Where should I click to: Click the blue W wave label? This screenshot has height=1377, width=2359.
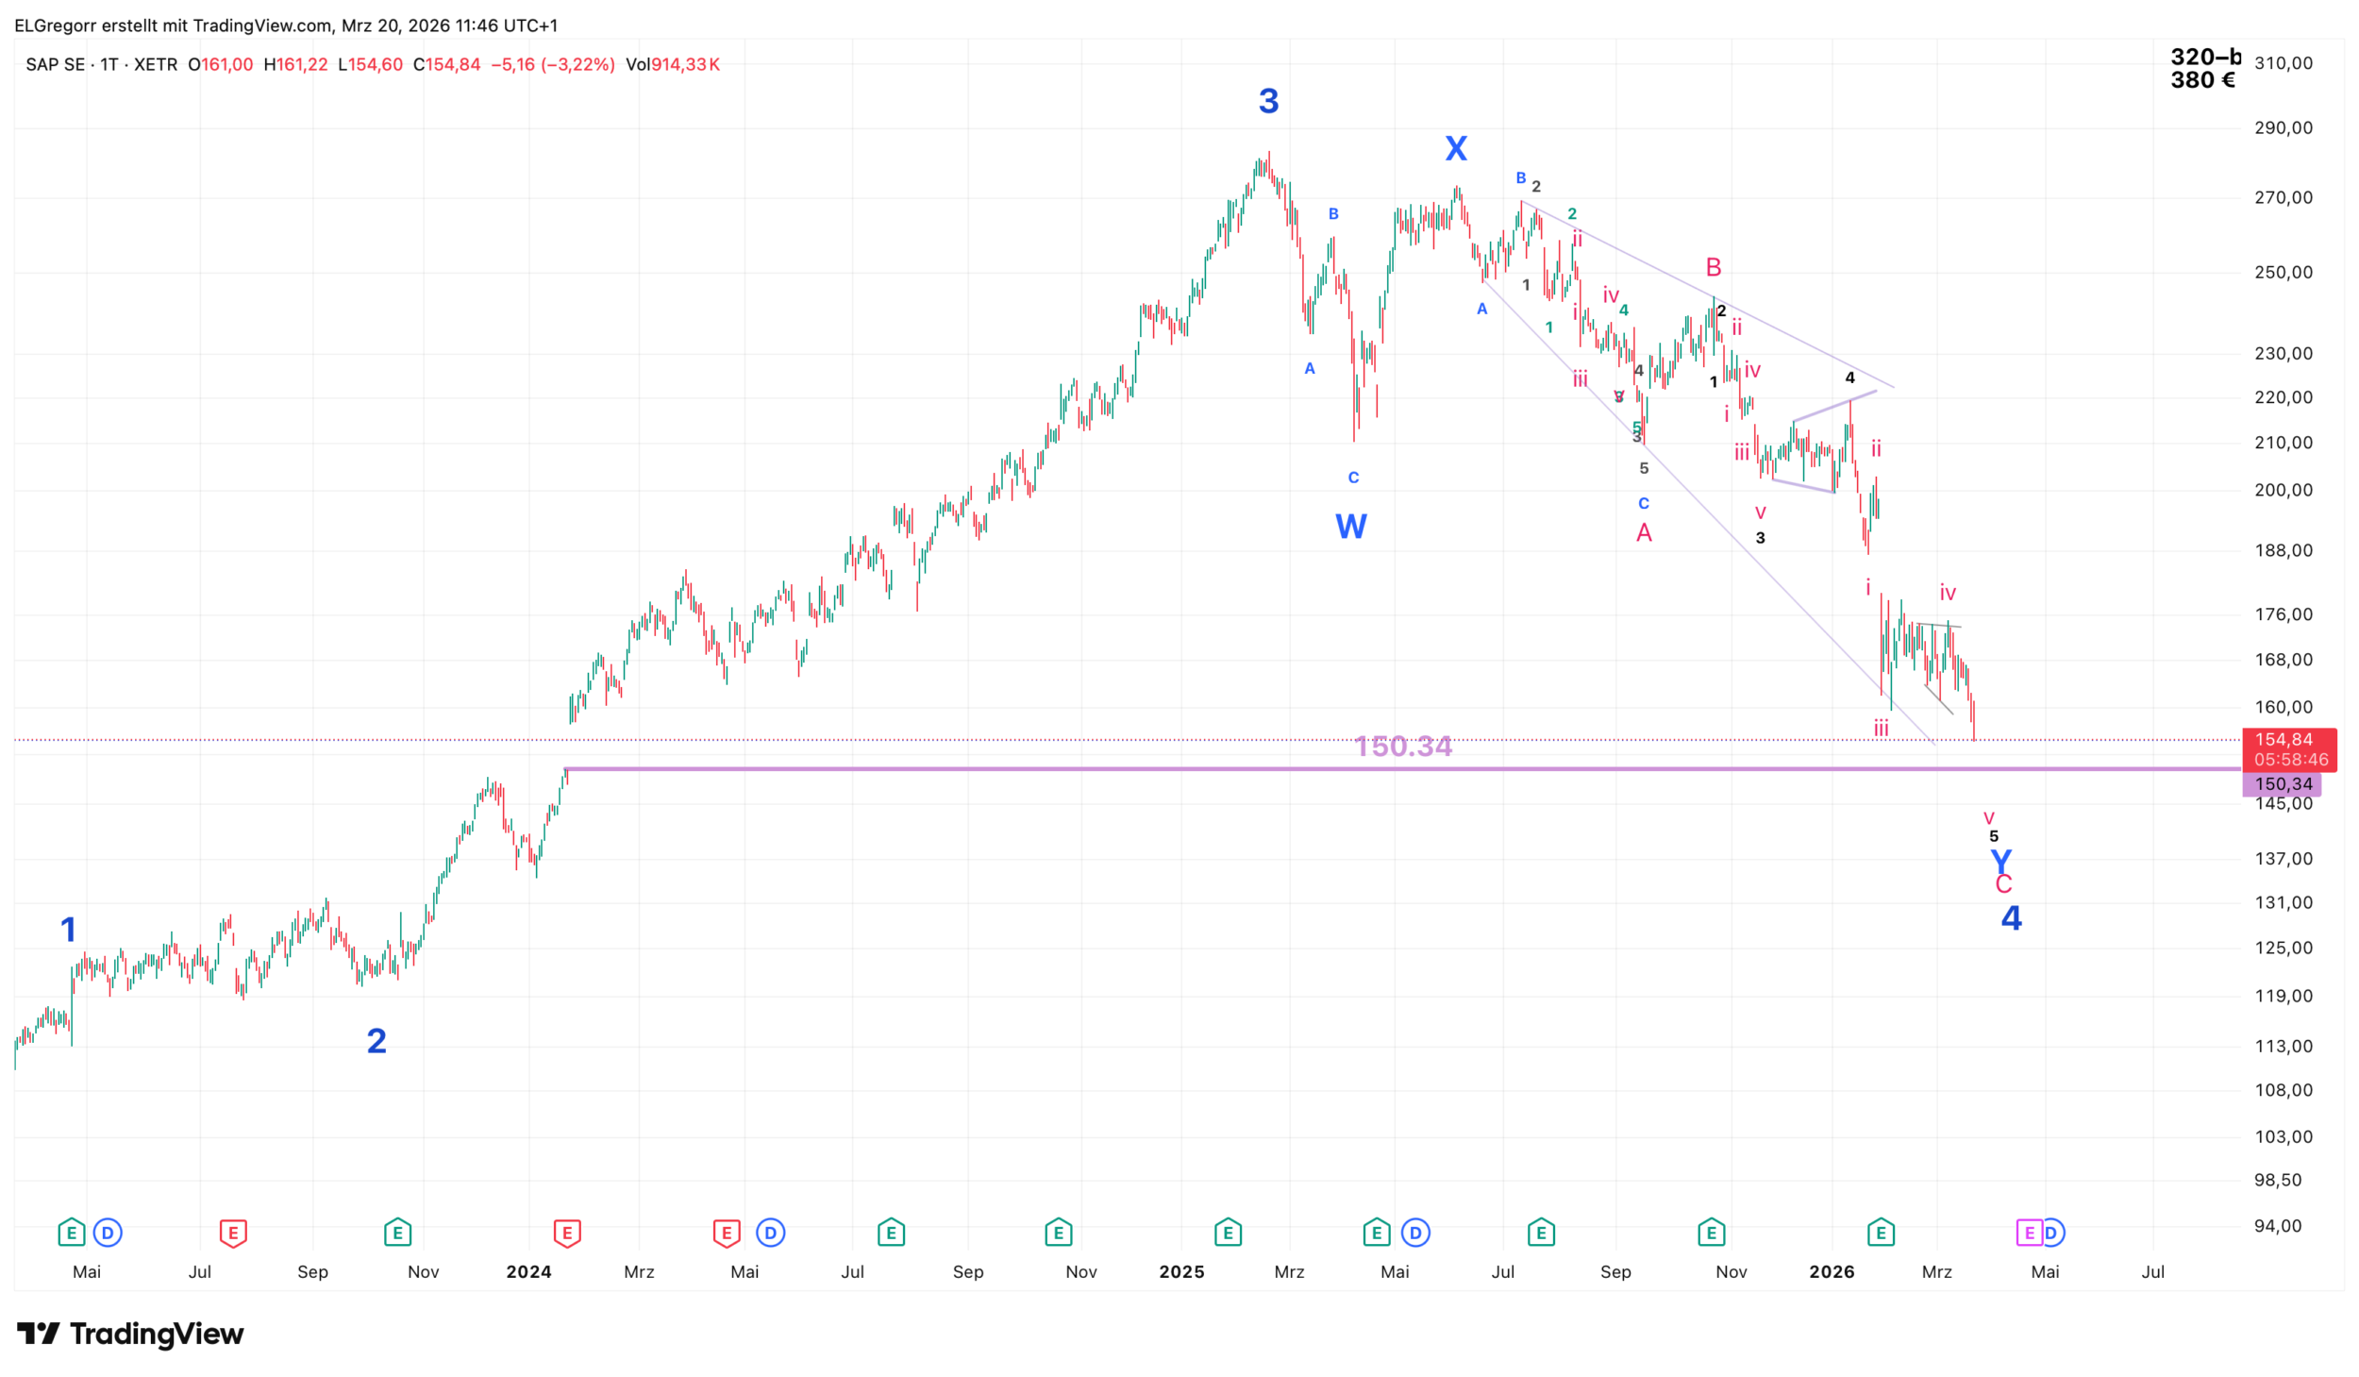(1350, 527)
